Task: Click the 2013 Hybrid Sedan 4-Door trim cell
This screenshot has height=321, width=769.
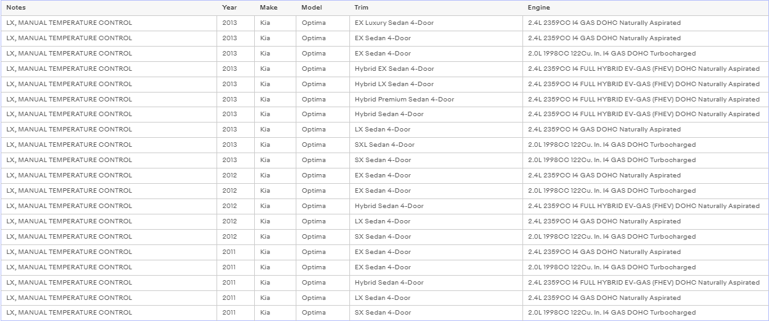Action: click(436, 114)
